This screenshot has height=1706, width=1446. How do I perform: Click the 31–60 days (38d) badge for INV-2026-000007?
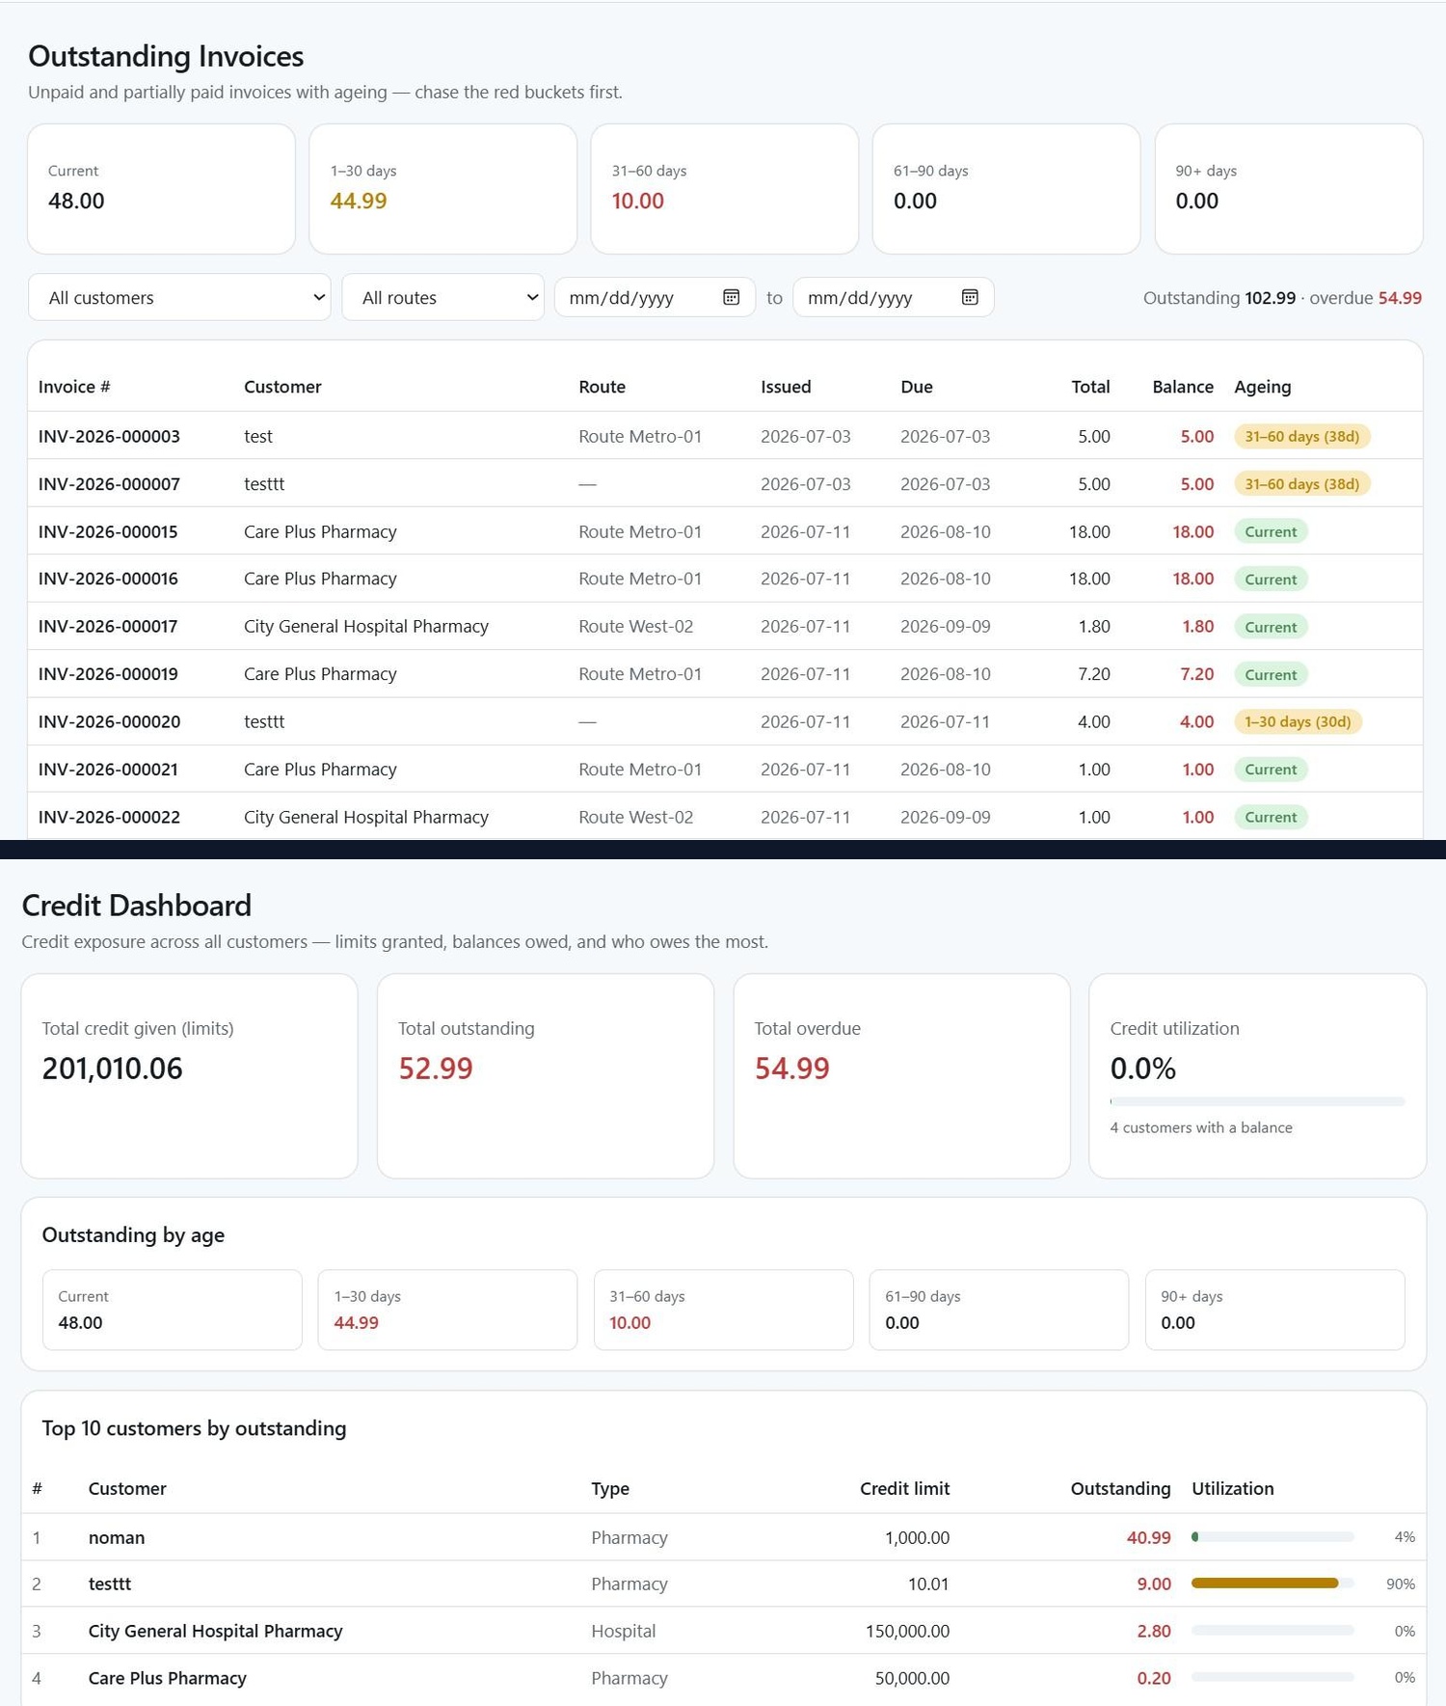tap(1301, 484)
